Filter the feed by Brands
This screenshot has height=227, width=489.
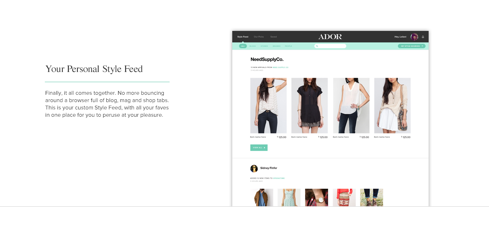276,46
